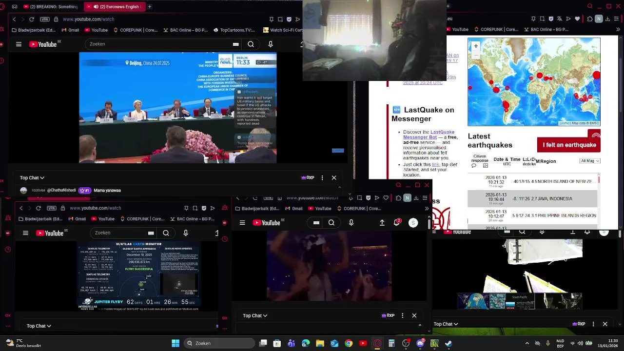624x351 pixels.
Task: Open on-screen keyboard icon in Euronews search box
Action: tap(236, 44)
